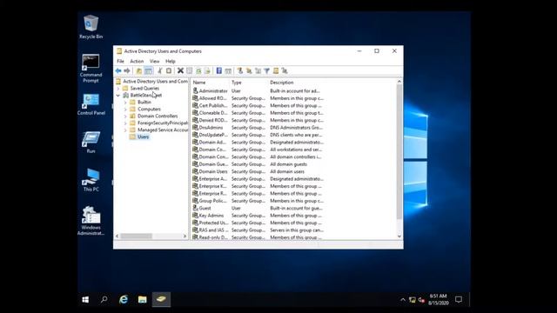
Task: Expand the Managed Service Accounts node
Action: point(125,130)
